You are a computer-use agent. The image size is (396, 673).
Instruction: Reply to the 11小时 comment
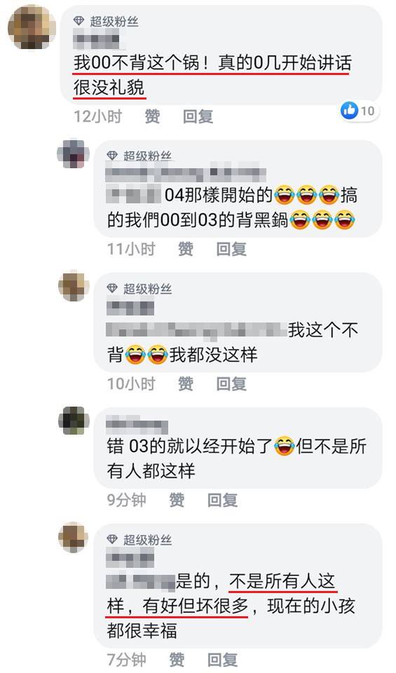[x=231, y=249]
